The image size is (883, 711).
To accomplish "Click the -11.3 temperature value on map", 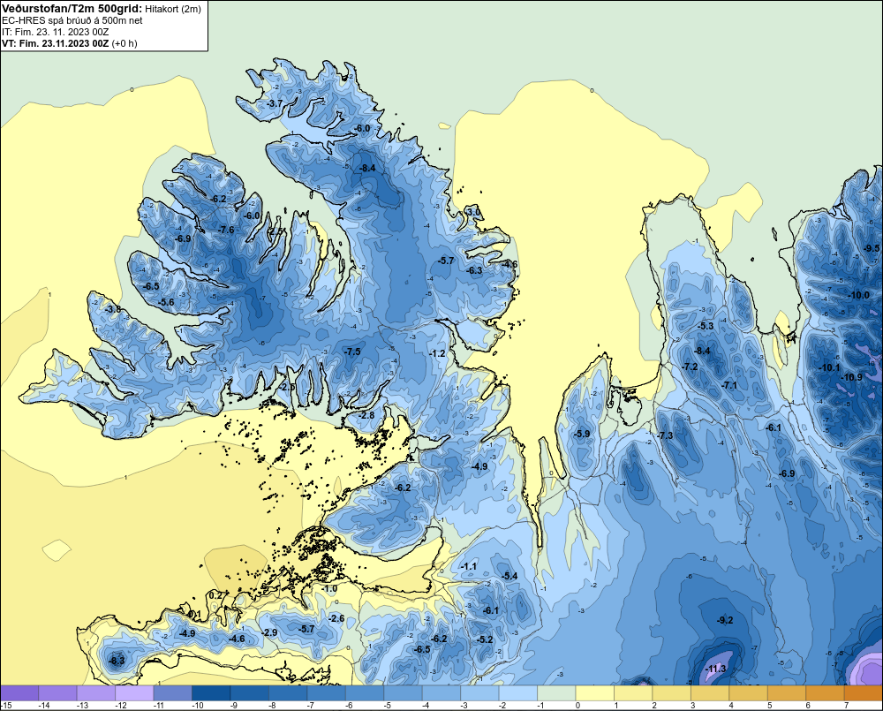I will click(x=715, y=669).
